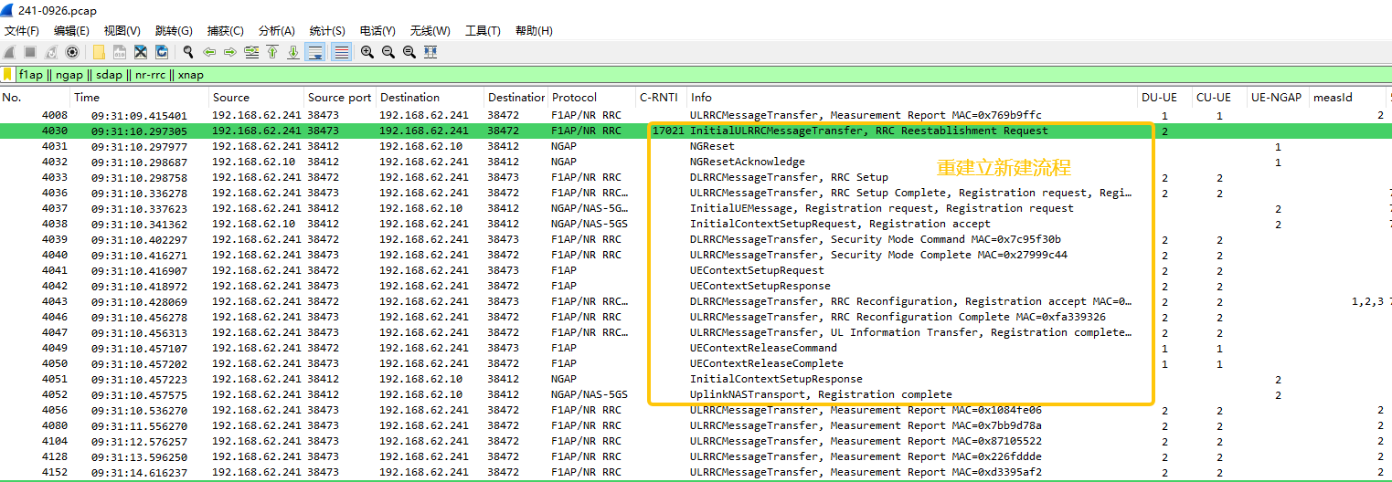Click the find packet magnifier icon
This screenshot has width=1392, height=482.
[188, 52]
